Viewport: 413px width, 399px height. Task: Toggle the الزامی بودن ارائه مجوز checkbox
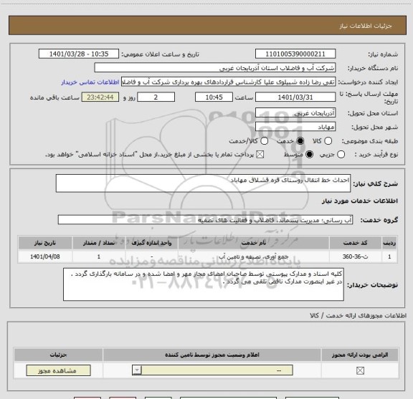click(360, 370)
